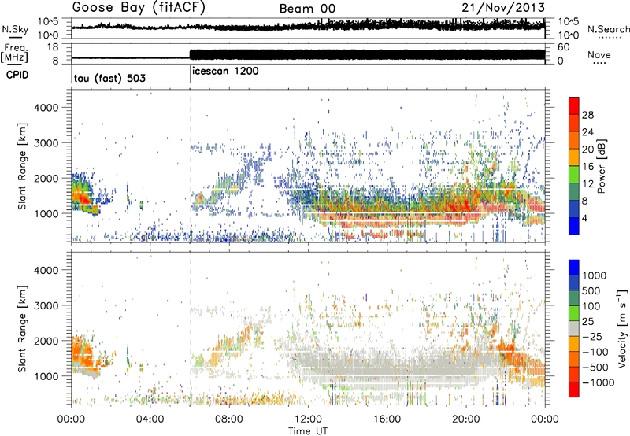
Task: Click the 'N.Search' legend label
Action: click(609, 29)
